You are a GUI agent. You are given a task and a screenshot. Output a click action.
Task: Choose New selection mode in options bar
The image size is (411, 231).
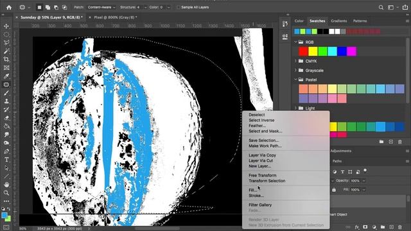click(x=39, y=7)
